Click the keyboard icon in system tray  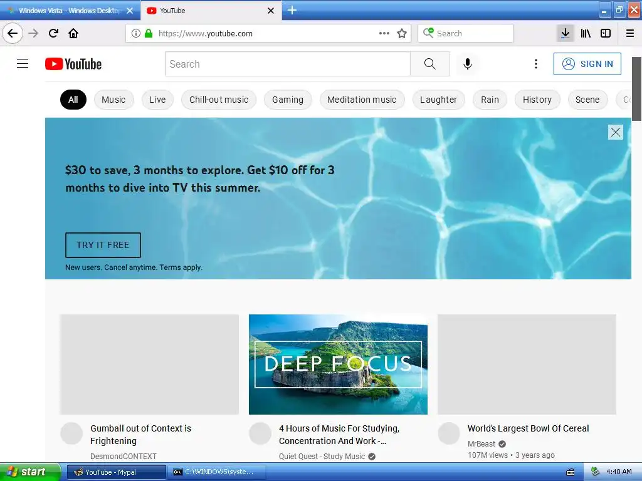[x=571, y=472]
